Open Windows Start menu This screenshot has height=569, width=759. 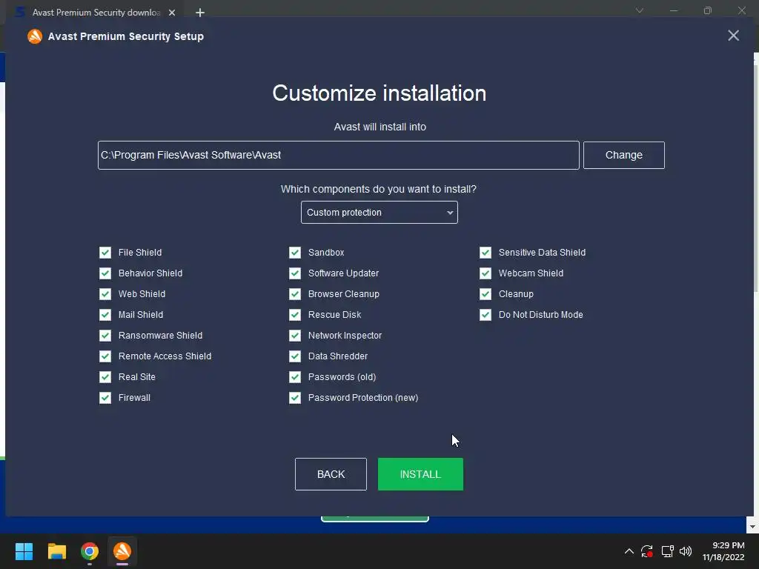click(x=24, y=551)
